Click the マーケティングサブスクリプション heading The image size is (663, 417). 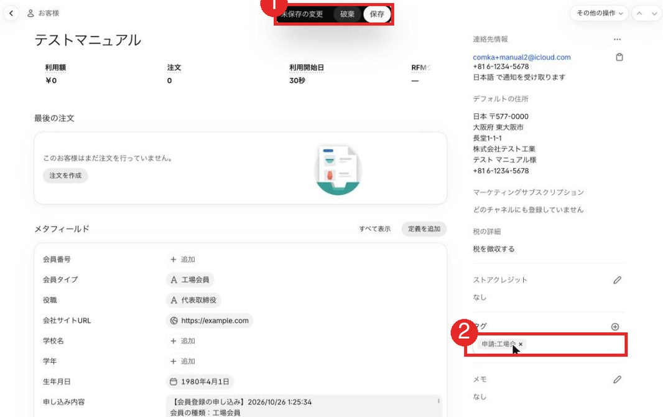point(528,192)
